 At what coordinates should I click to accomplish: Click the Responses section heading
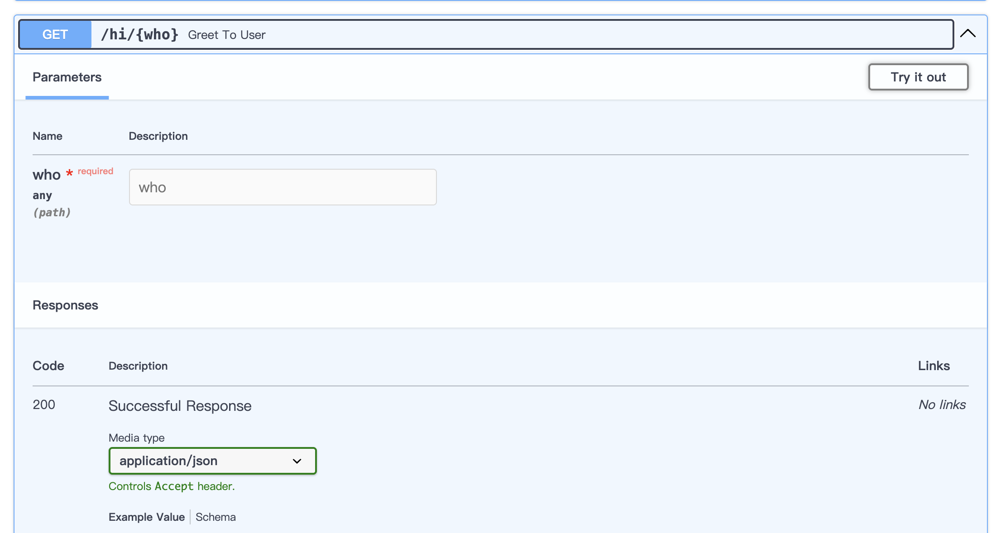point(65,305)
